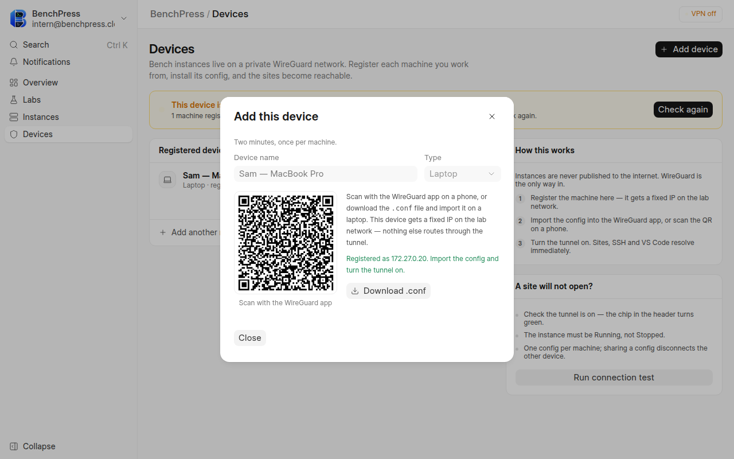Go to Overview page
The height and width of the screenshot is (459, 734).
[69, 83]
